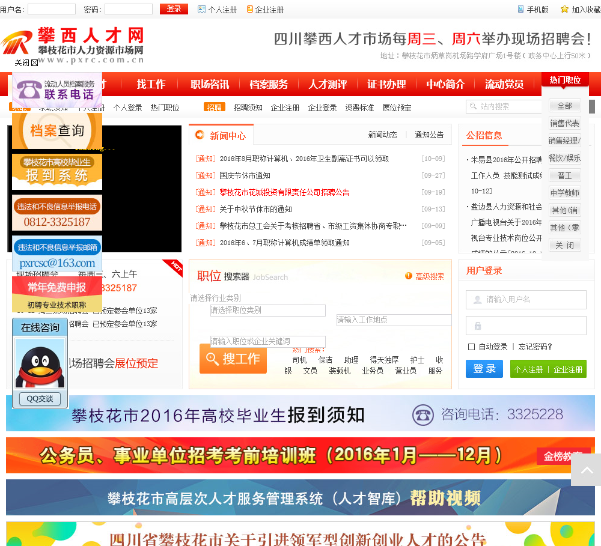Close the hot positions panel with 关闭
This screenshot has height=546, width=601.
[x=564, y=245]
